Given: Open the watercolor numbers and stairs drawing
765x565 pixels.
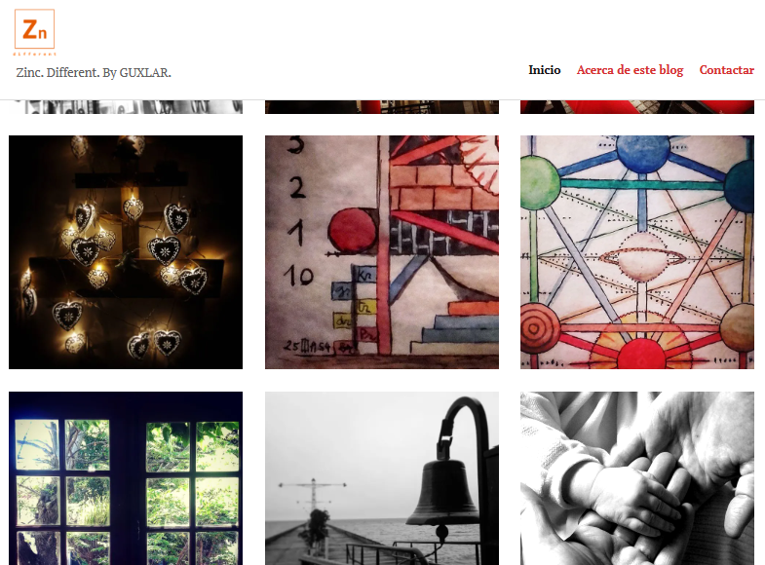Looking at the screenshot, I should 381,252.
